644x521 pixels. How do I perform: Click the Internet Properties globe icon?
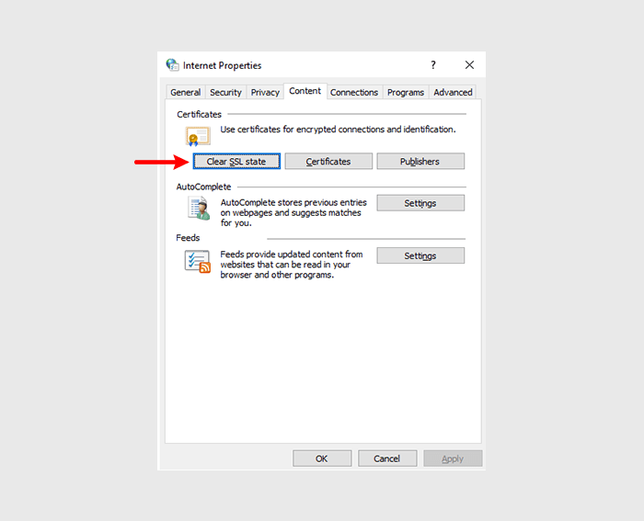[172, 65]
